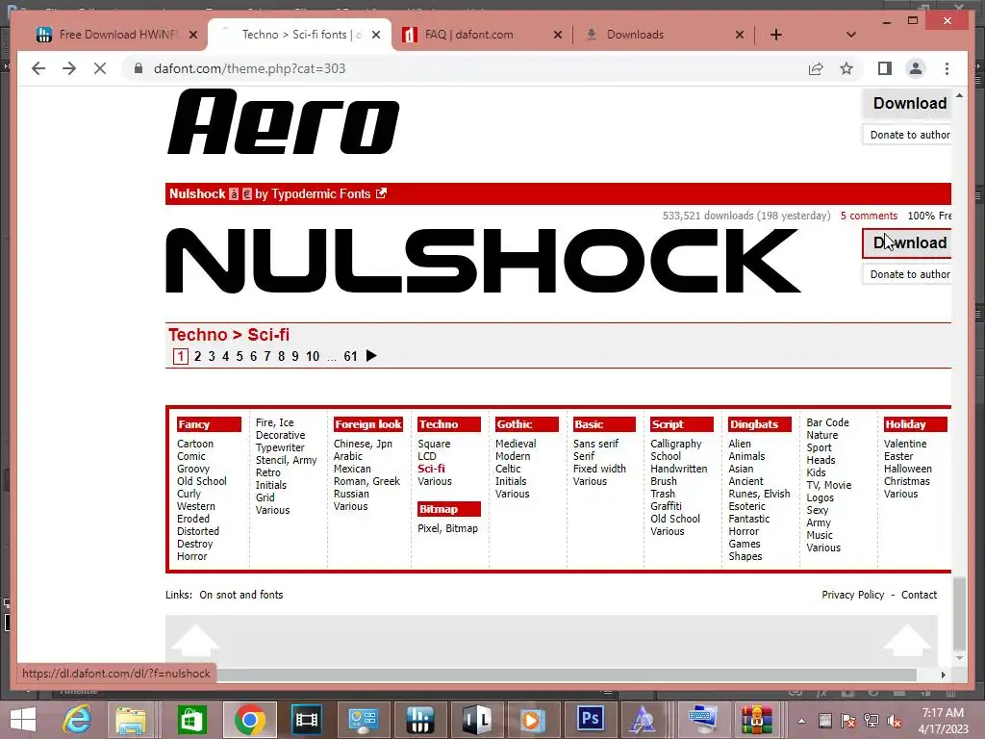Image resolution: width=985 pixels, height=739 pixels.
Task: Click the browser forward arrow
Action: click(x=69, y=68)
